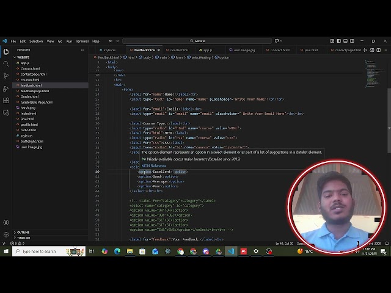The width and height of the screenshot is (391, 293).
Task: Click the Ln 40, Col 20 status entry
Action: (x=284, y=244)
